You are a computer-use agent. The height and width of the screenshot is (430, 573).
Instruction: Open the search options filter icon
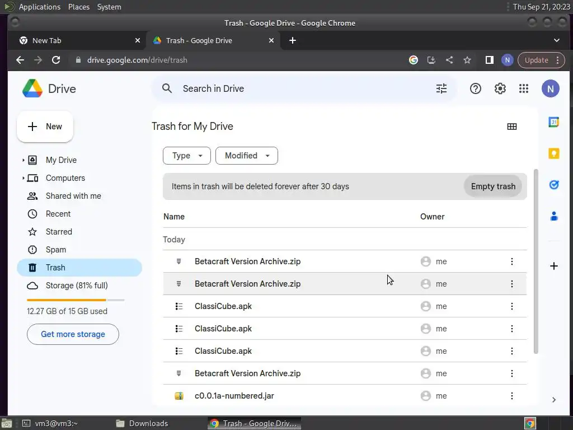point(442,88)
